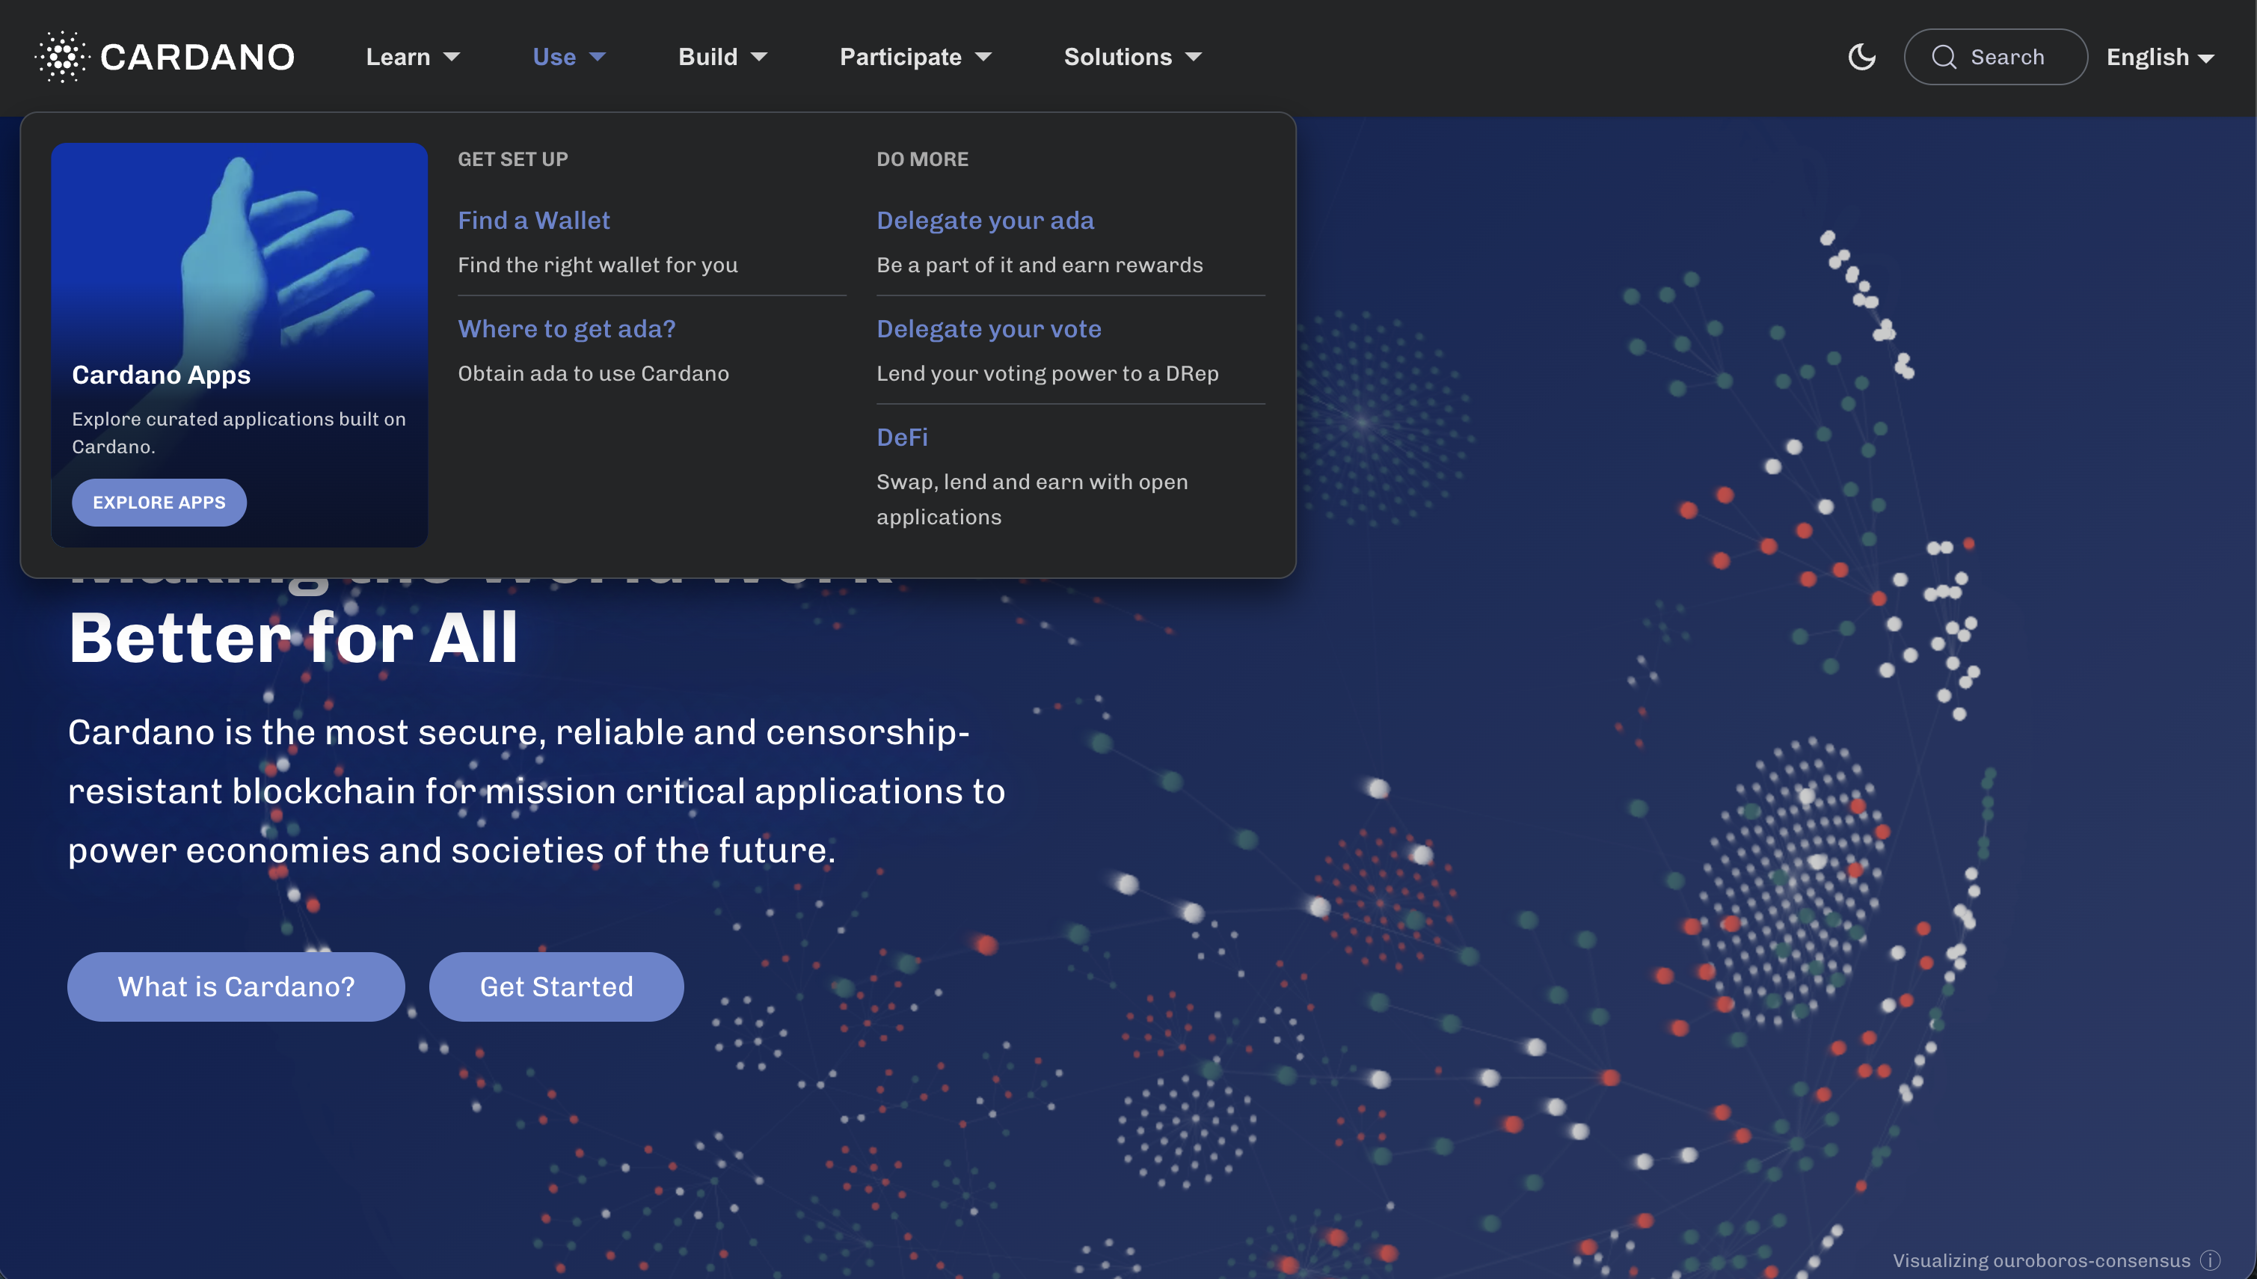
Task: Toggle dark mode with moon icon
Action: coord(1862,57)
